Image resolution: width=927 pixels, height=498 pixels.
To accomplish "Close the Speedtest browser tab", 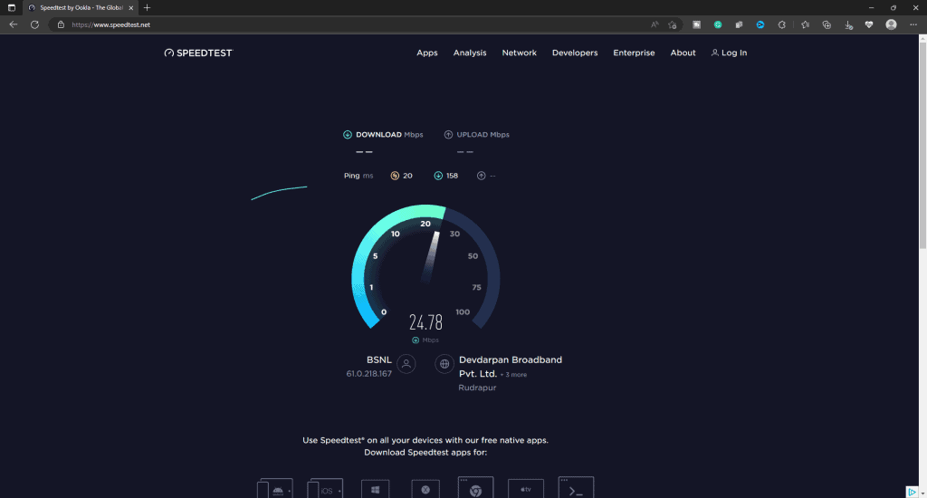I will [x=131, y=7].
